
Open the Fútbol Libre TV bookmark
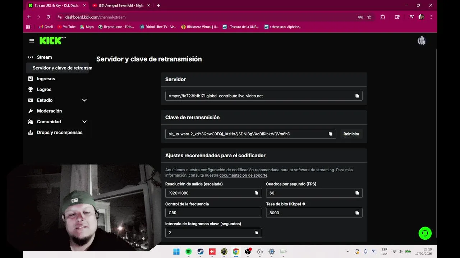click(158, 27)
